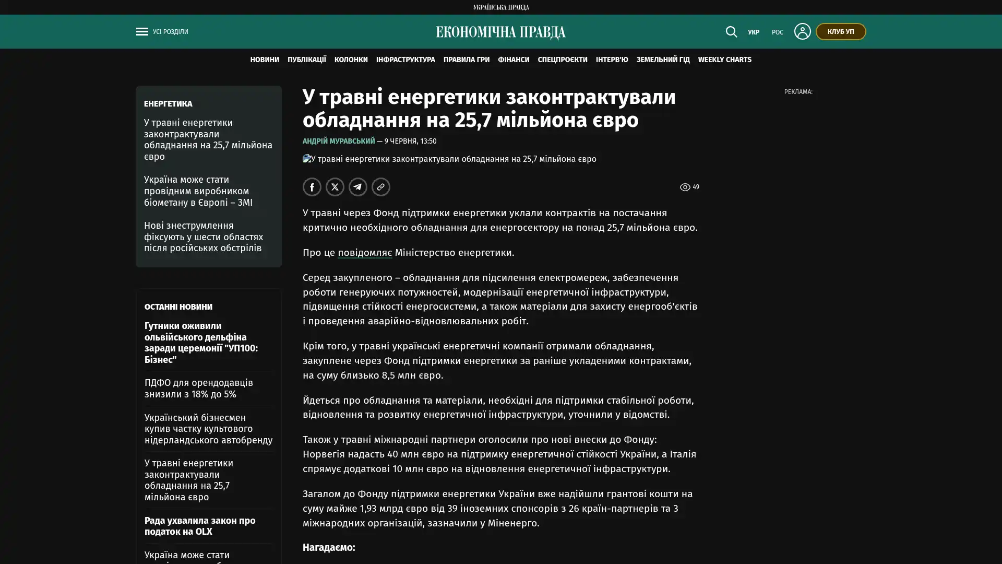
Task: Open ІНФРАСТРУКТУРА in the navigation
Action: (405, 60)
